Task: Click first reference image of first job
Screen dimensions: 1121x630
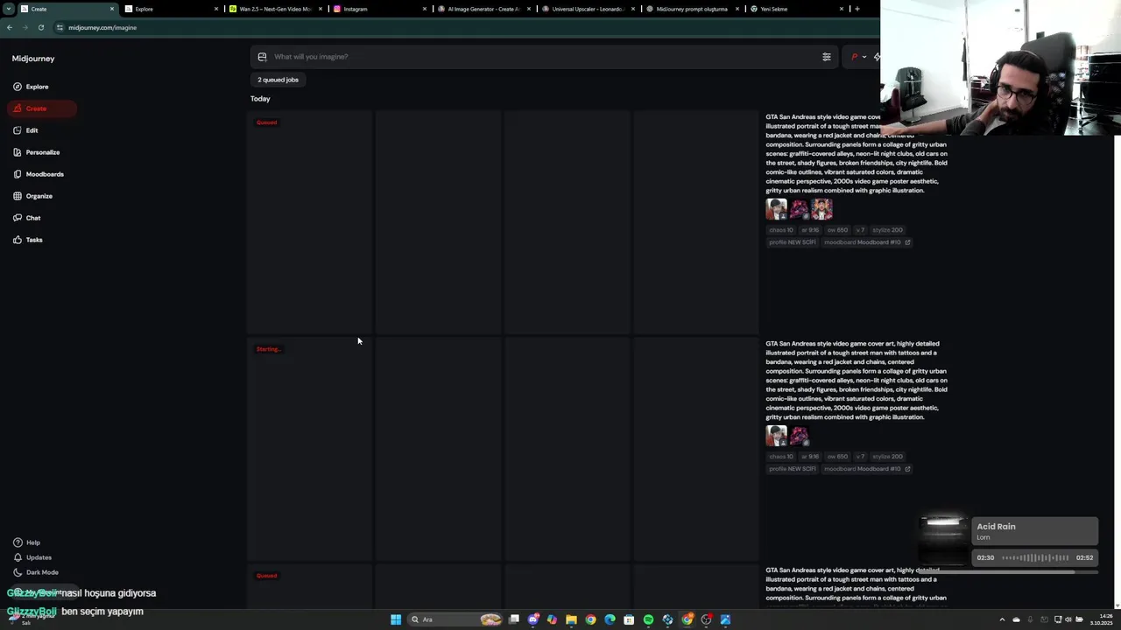Action: tap(776, 209)
